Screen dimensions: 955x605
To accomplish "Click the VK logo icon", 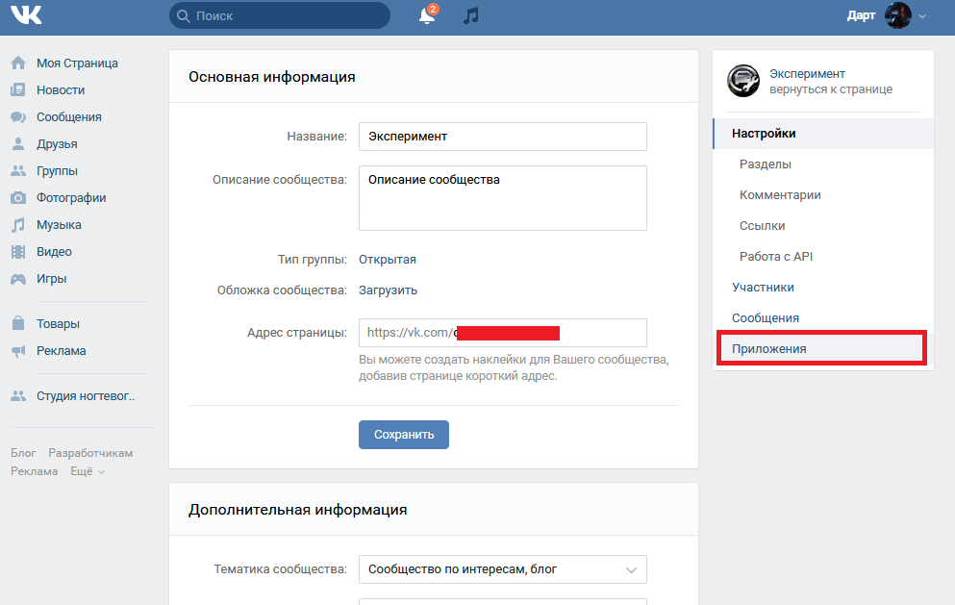I will (26, 15).
